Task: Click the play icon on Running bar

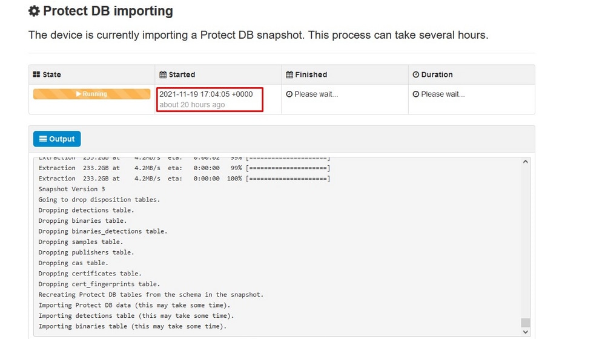Action: (x=78, y=94)
